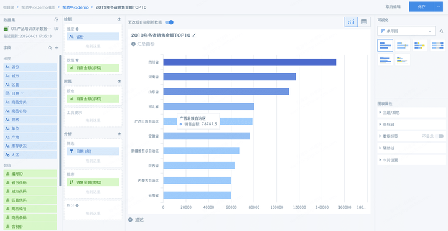448x231 pixels.
Task: Switch to the table view icon
Action: point(364,22)
